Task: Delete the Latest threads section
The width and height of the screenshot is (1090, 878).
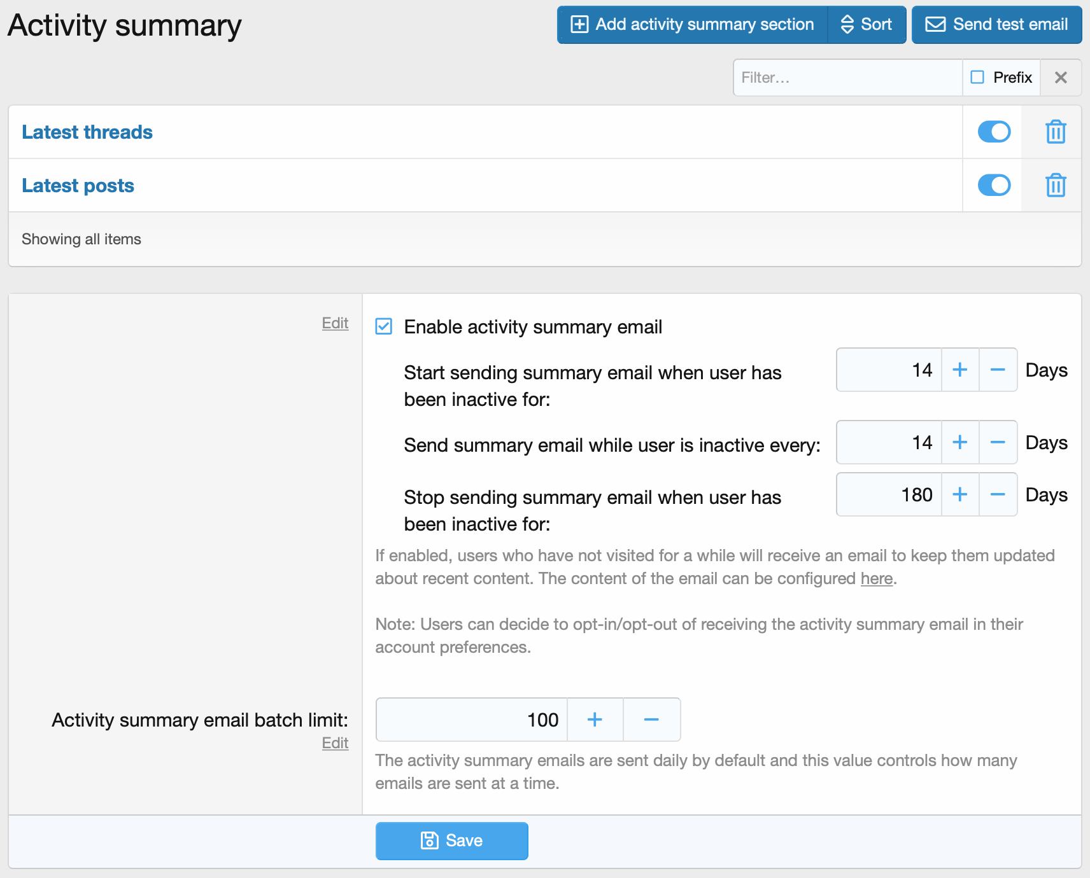Action: pos(1055,132)
